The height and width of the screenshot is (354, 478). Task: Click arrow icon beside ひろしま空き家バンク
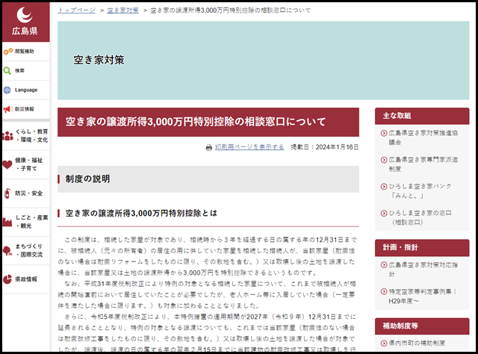point(384,186)
